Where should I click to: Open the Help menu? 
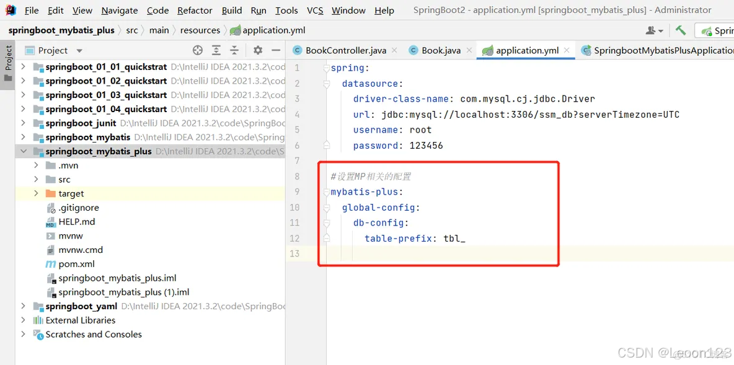[384, 11]
